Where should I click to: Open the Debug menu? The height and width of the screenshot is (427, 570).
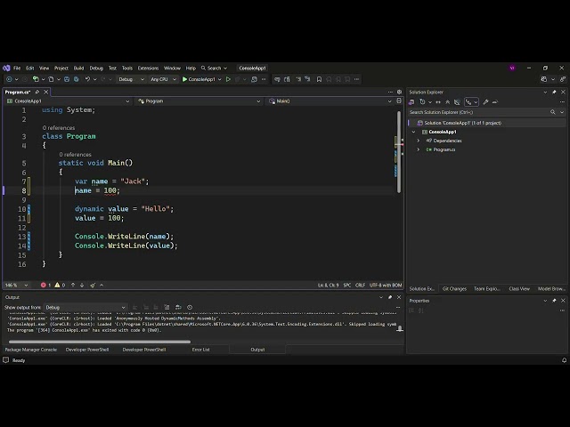96,68
